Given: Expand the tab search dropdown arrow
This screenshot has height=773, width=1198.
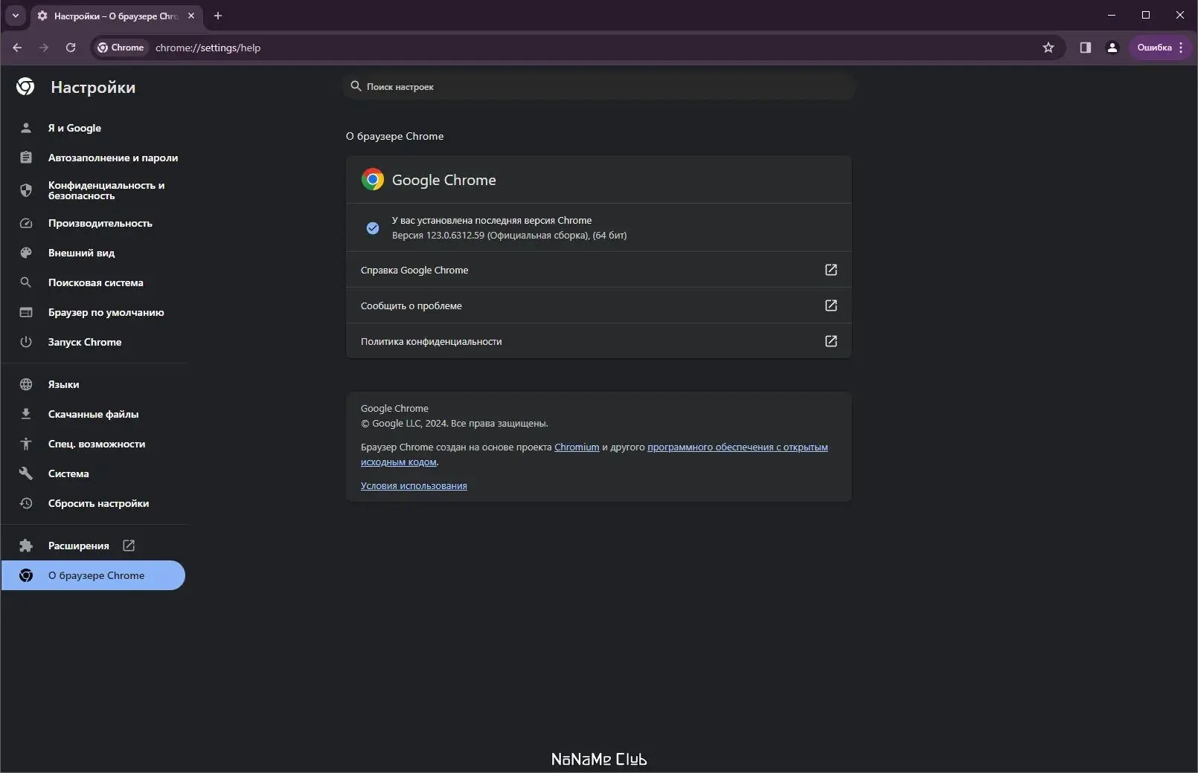Looking at the screenshot, I should pyautogui.click(x=15, y=16).
